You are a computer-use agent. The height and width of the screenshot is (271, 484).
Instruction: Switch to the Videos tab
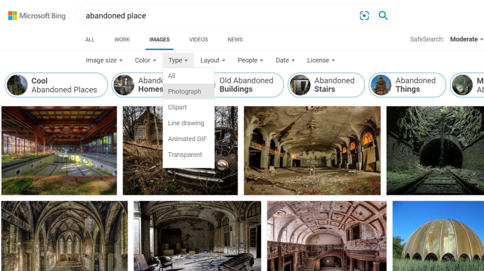[x=199, y=40]
